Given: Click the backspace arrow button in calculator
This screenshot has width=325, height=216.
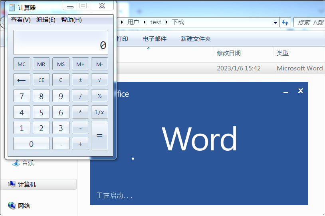Looking at the screenshot, I should pyautogui.click(x=22, y=80).
